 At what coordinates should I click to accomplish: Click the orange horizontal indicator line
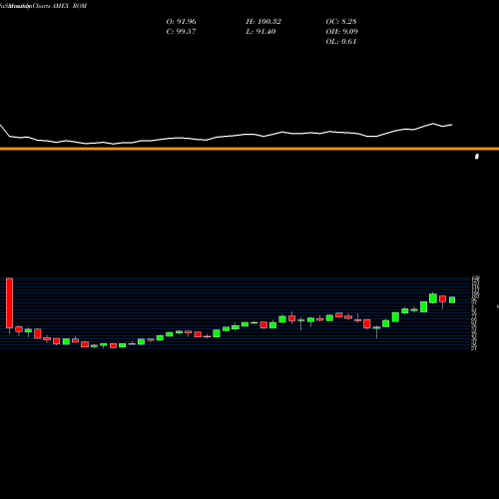tap(249, 149)
